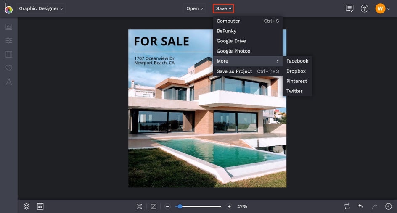Click the fullscreen expand icon

coord(154,206)
